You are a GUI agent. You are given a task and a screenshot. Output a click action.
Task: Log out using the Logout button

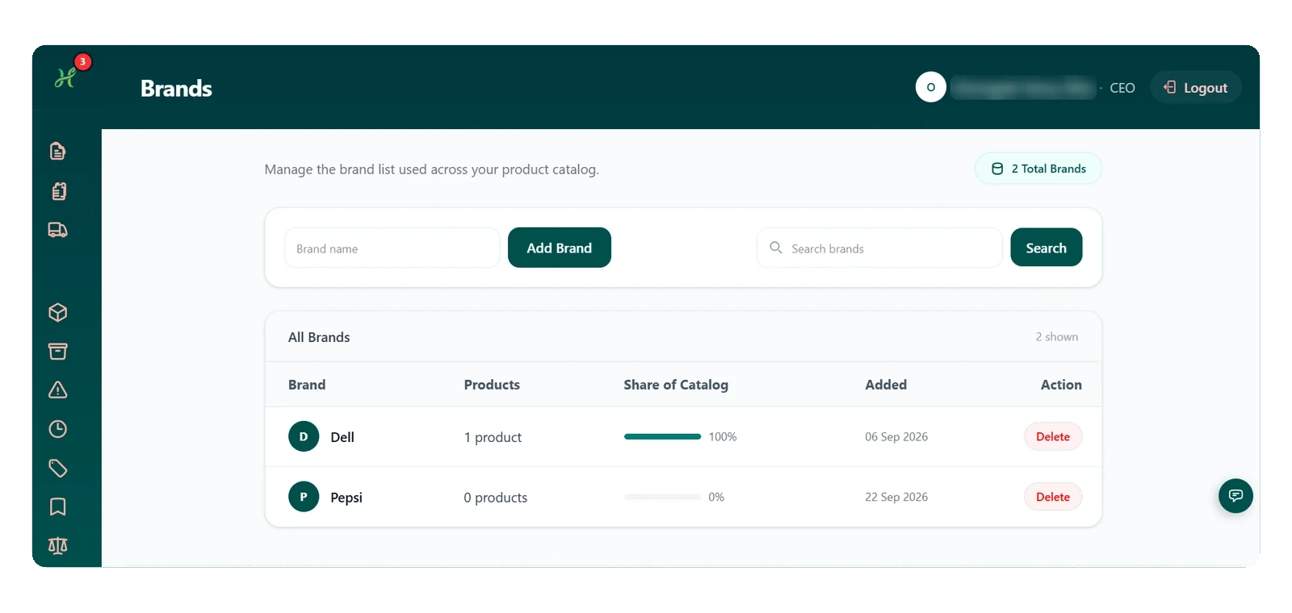1195,87
